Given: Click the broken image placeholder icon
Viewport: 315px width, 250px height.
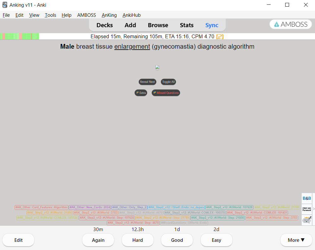Looking at the screenshot, I should [157, 67].
